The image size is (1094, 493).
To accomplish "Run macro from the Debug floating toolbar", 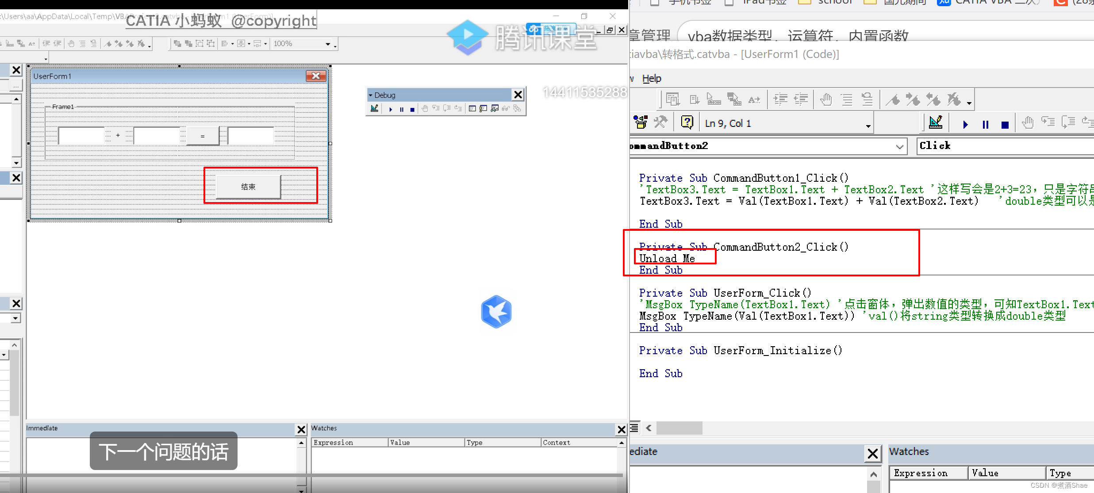I will point(391,109).
